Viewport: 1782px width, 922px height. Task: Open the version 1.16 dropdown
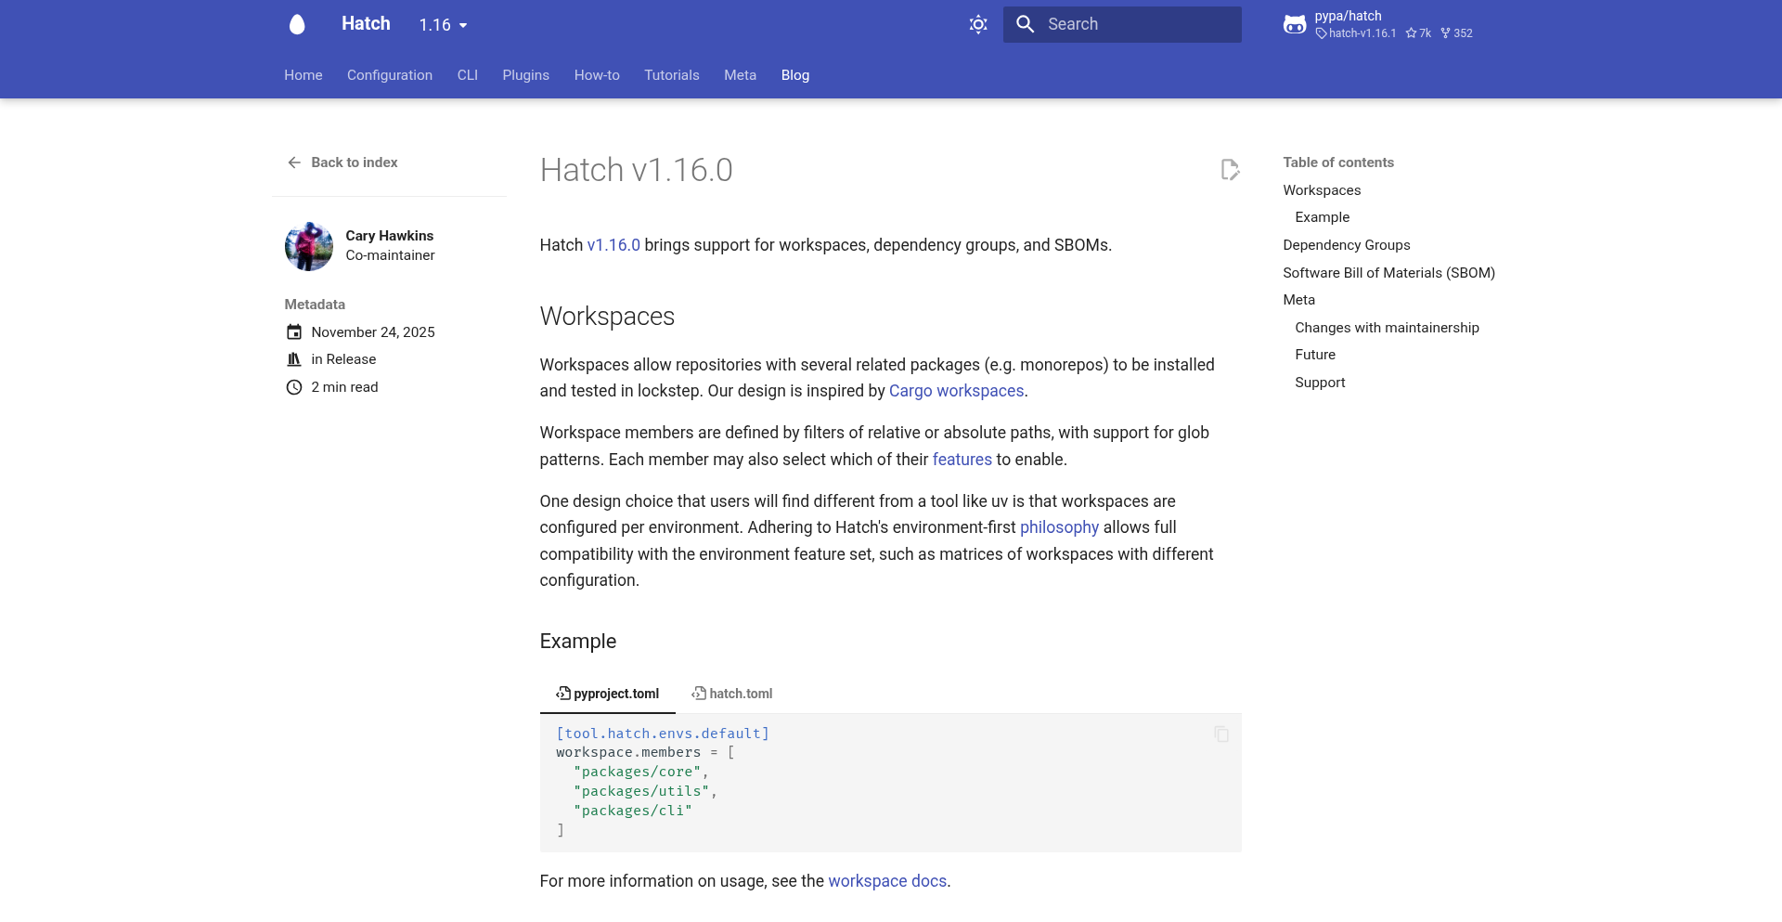(x=443, y=25)
